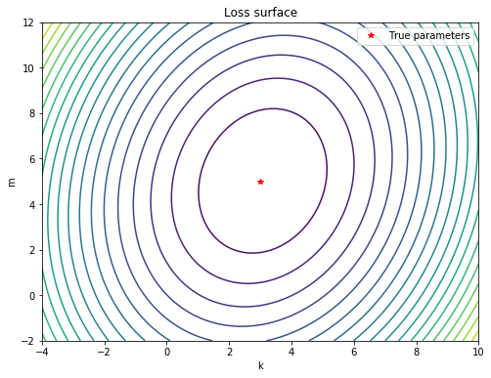Click the 'Loss surface' plot title
This screenshot has width=491, height=378.
[x=260, y=13]
